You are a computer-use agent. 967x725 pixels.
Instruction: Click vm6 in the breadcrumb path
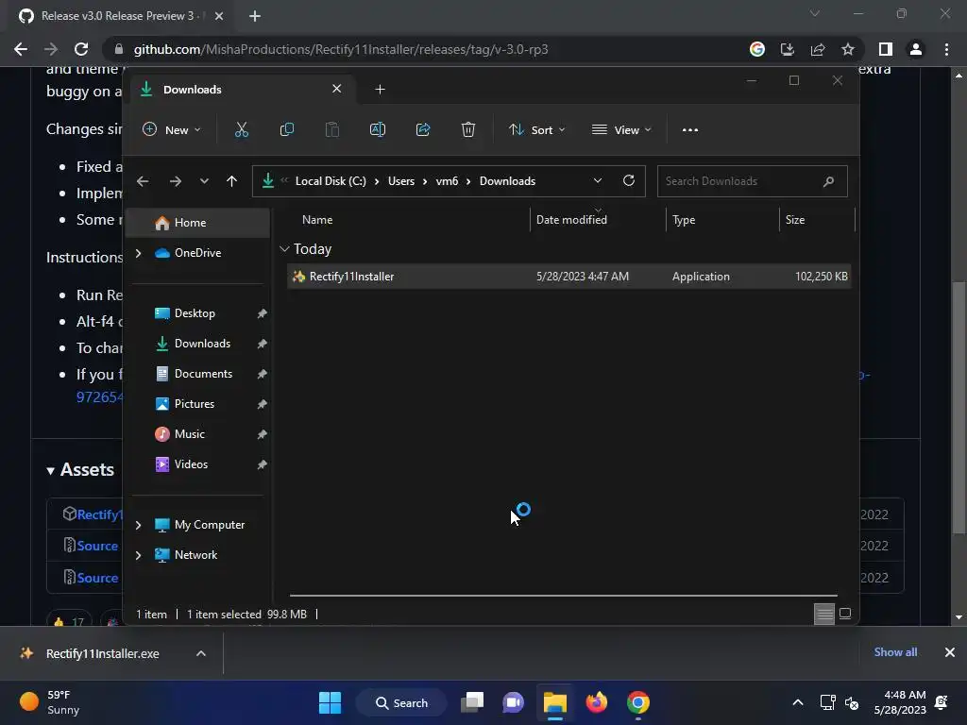pos(447,181)
